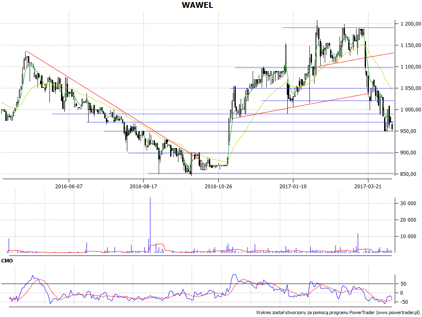Viewport: 422px width, 317px height.
Task: Click the 950,00 price axis label
Action: point(408,131)
